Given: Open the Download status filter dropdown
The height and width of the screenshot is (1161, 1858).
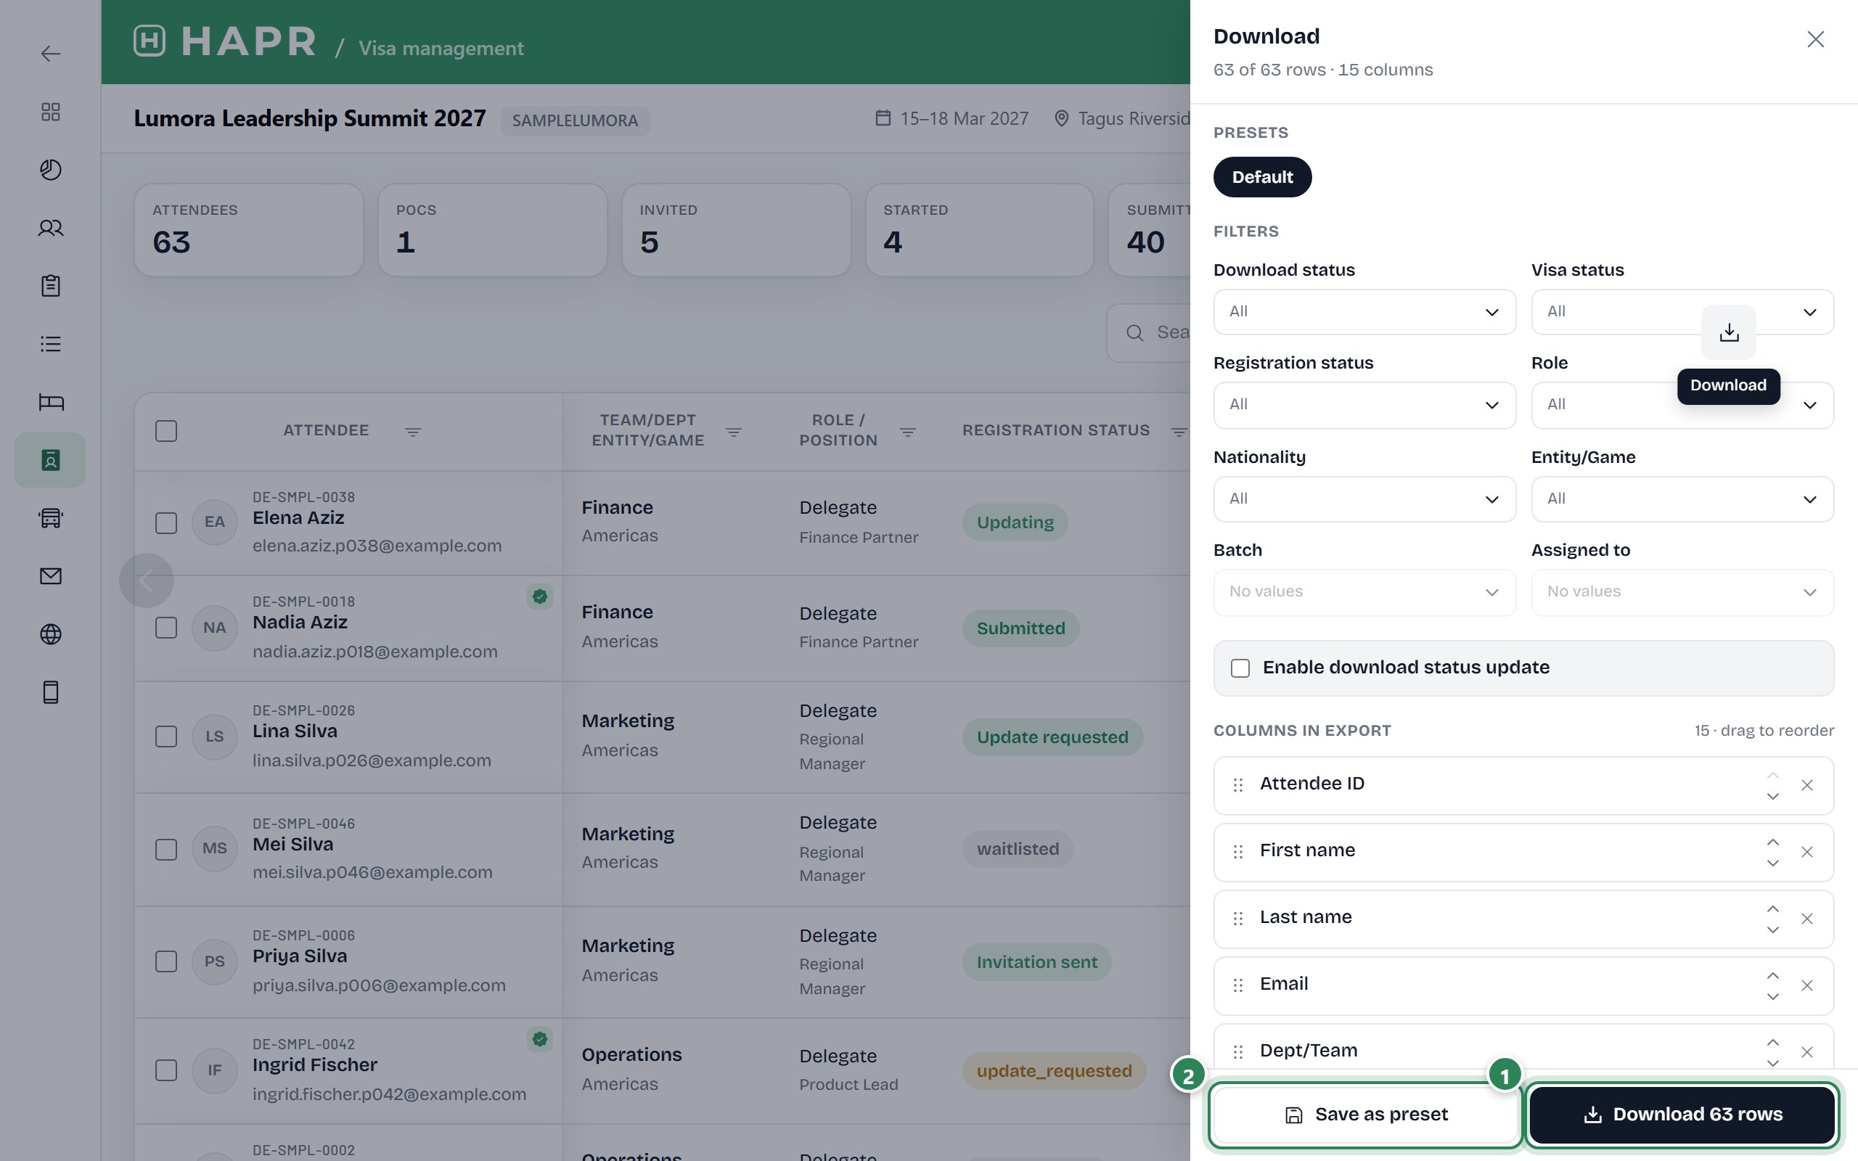Looking at the screenshot, I should (1364, 312).
